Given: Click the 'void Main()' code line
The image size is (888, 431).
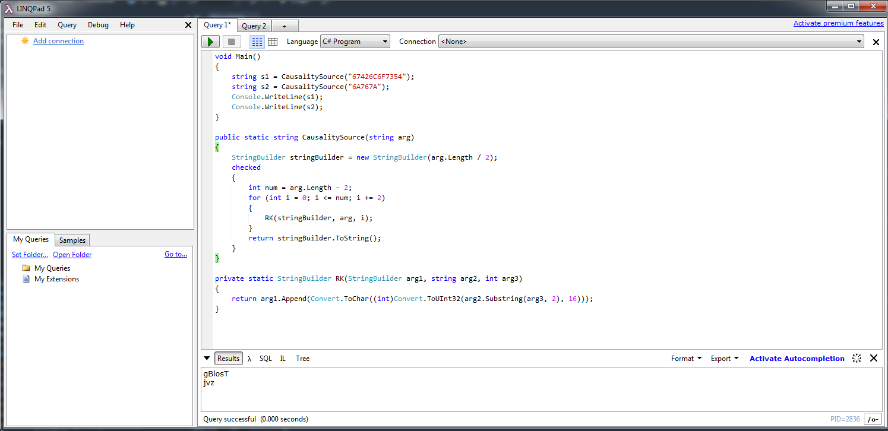Looking at the screenshot, I should tap(238, 56).
